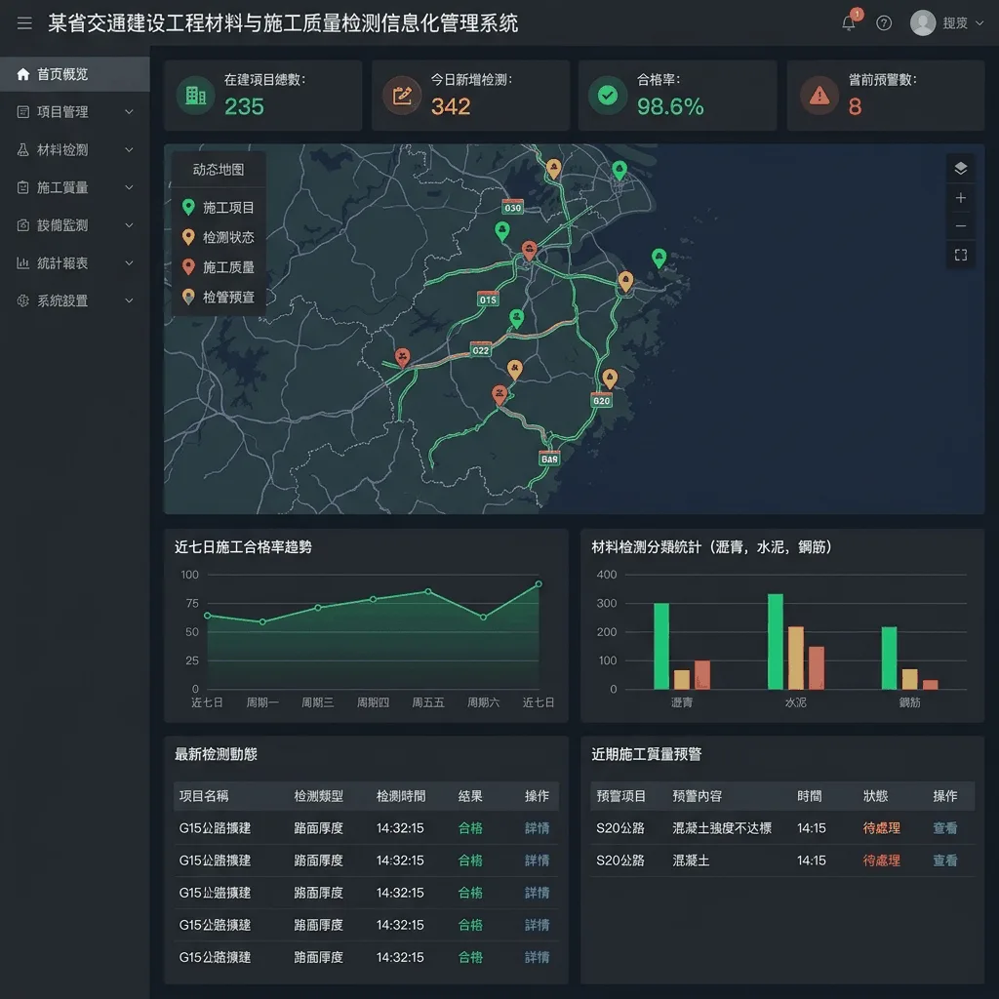
Task: Click the trend chart point above 周期六
Action: click(x=483, y=617)
